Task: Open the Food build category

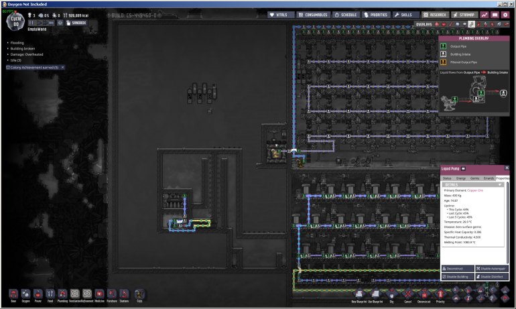Action: 50,294
